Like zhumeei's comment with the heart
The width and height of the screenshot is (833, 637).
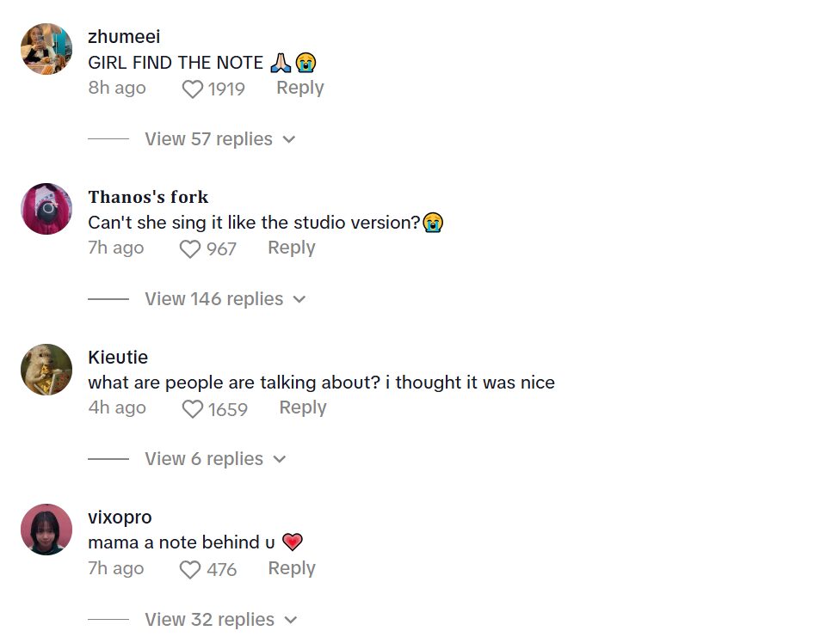pyautogui.click(x=193, y=89)
